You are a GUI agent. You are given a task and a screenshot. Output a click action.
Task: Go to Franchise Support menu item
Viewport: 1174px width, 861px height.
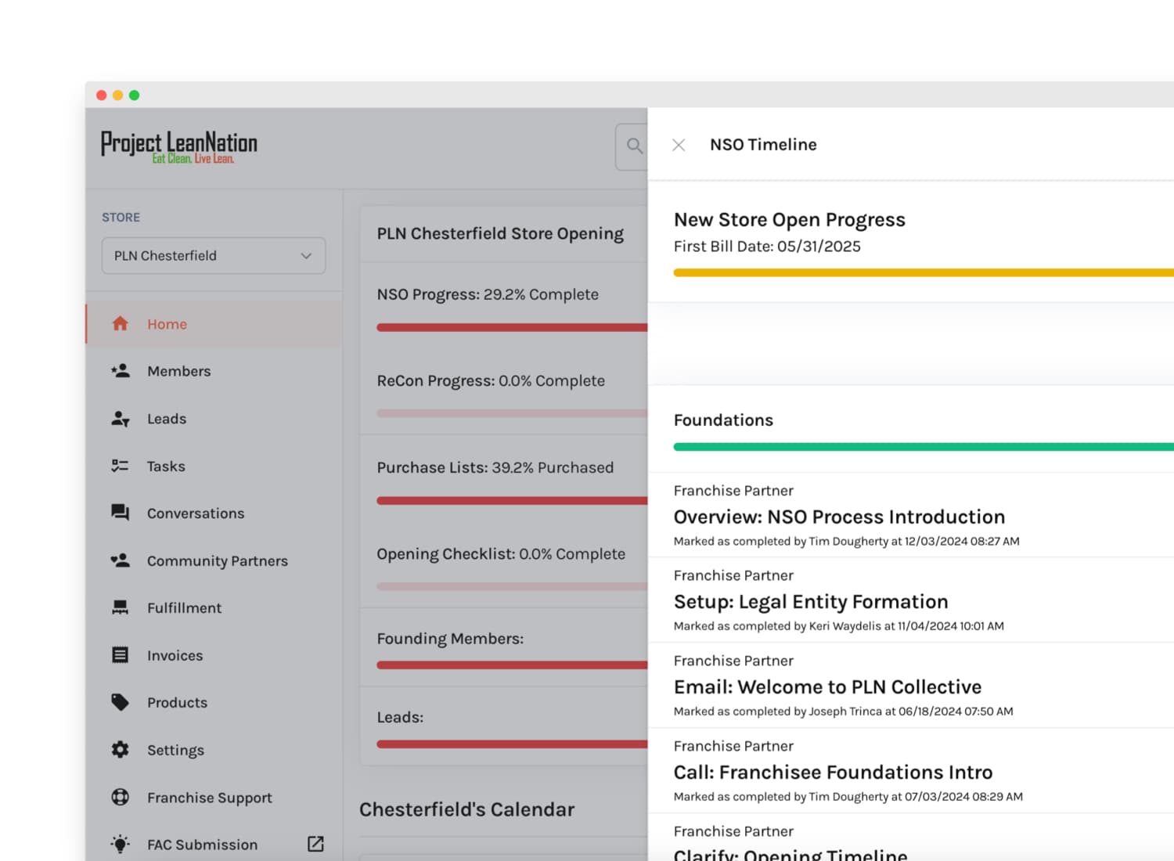(x=209, y=798)
